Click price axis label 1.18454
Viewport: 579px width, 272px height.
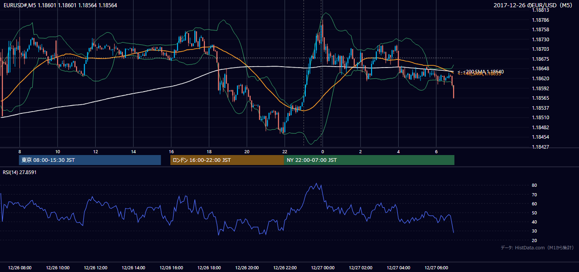[540, 137]
